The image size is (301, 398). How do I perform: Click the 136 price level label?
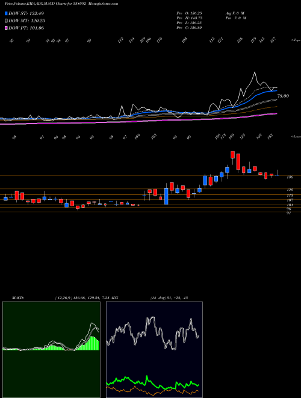(x=290, y=177)
